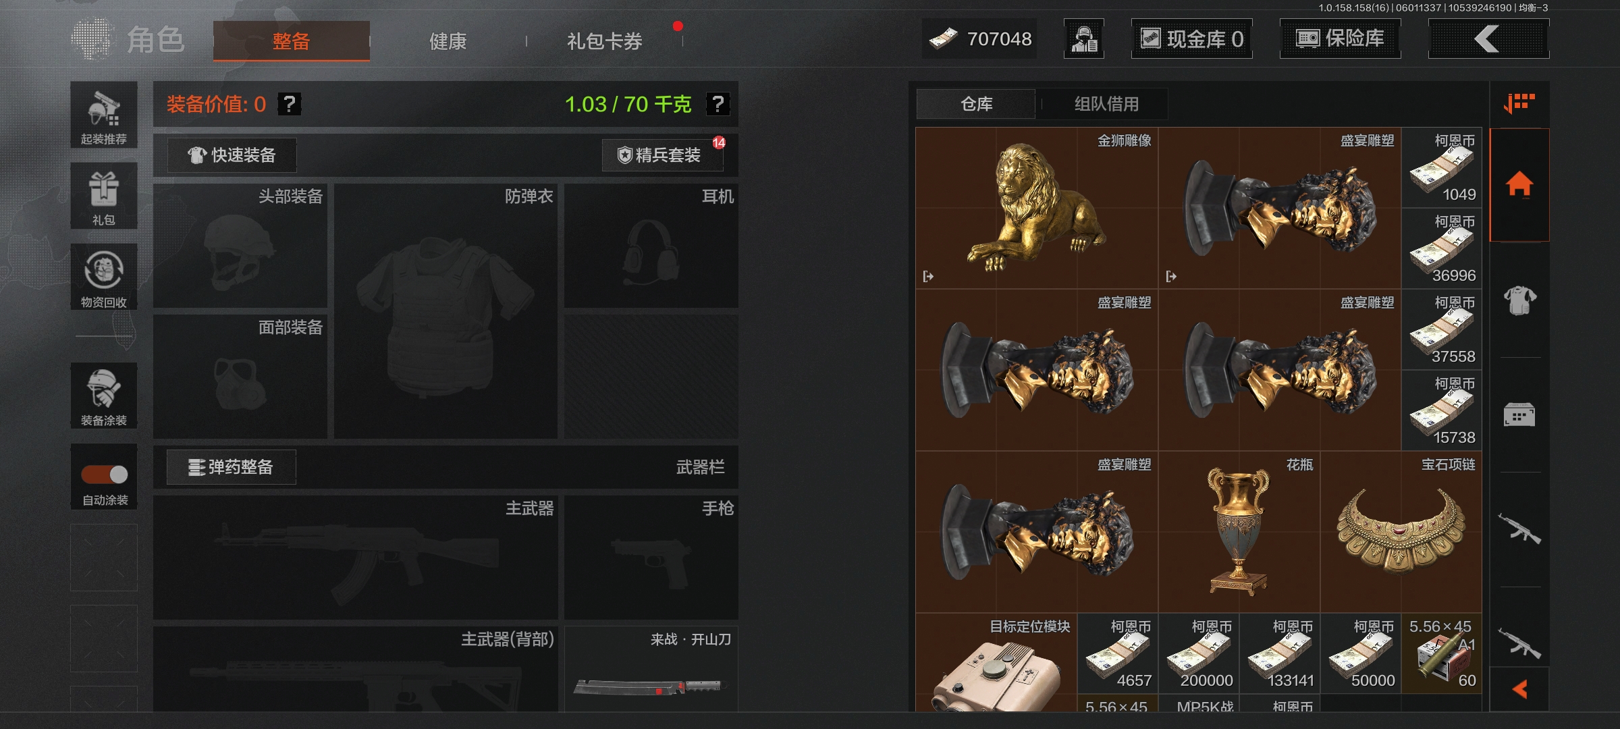The image size is (1620, 729).
Task: Click the back arrow button at top right
Action: click(x=1488, y=39)
